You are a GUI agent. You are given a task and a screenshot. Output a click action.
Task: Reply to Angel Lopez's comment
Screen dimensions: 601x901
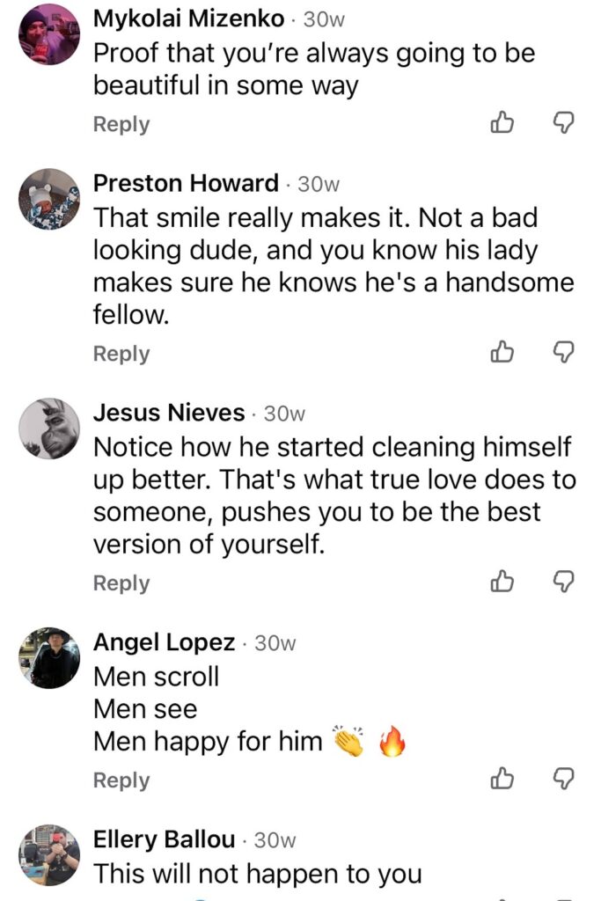[x=121, y=780]
